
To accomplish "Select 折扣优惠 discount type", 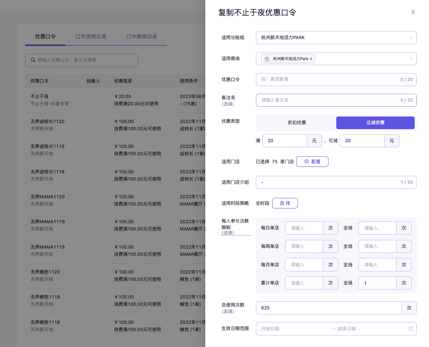I will (296, 123).
